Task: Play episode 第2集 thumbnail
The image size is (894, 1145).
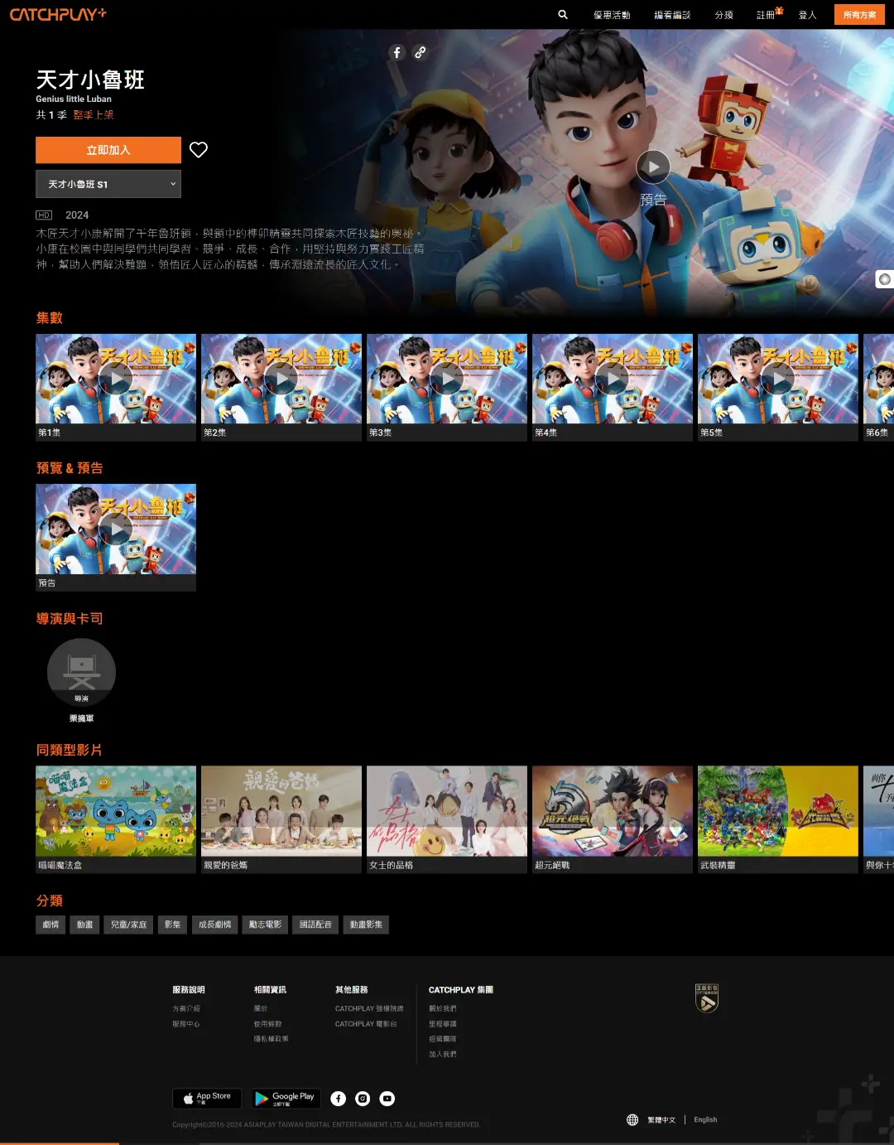Action: coord(281,379)
